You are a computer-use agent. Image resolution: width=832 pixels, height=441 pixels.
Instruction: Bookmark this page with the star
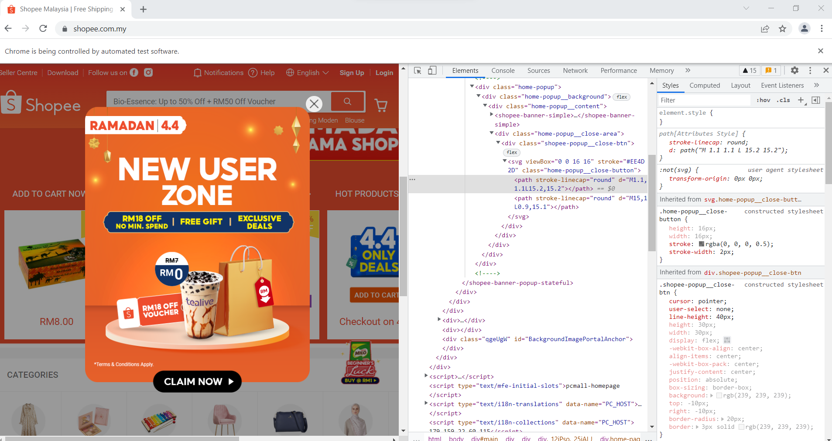tap(782, 29)
